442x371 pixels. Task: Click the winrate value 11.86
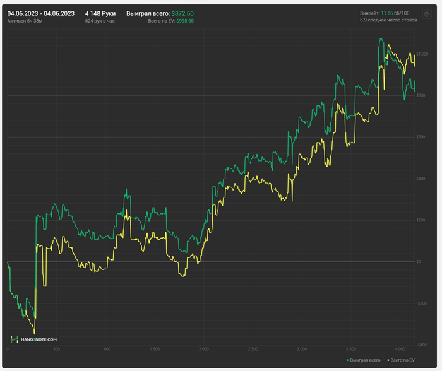click(387, 13)
